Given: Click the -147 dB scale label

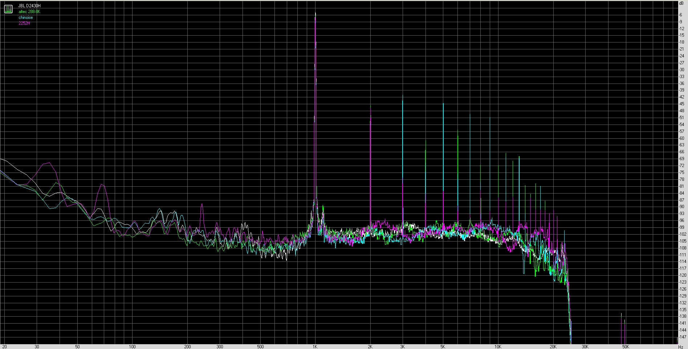Looking at the screenshot, I should [x=682, y=337].
